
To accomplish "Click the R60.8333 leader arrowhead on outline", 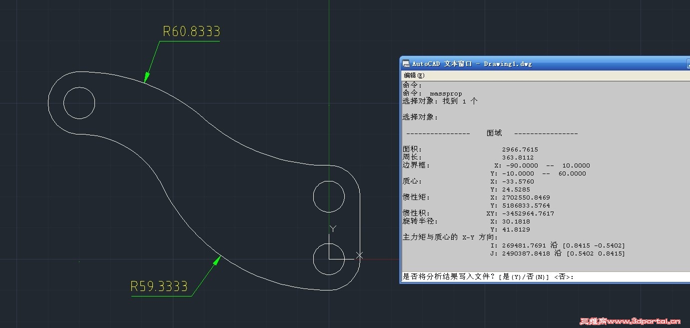I will click(x=146, y=77).
